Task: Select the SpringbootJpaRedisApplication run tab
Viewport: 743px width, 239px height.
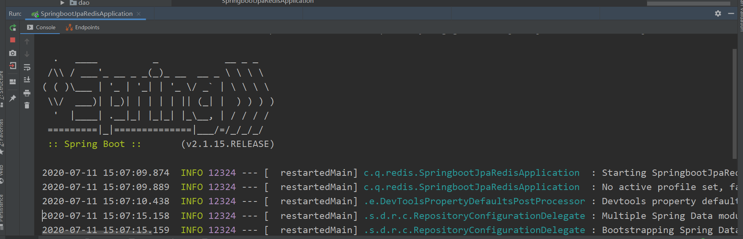Action: click(x=86, y=13)
